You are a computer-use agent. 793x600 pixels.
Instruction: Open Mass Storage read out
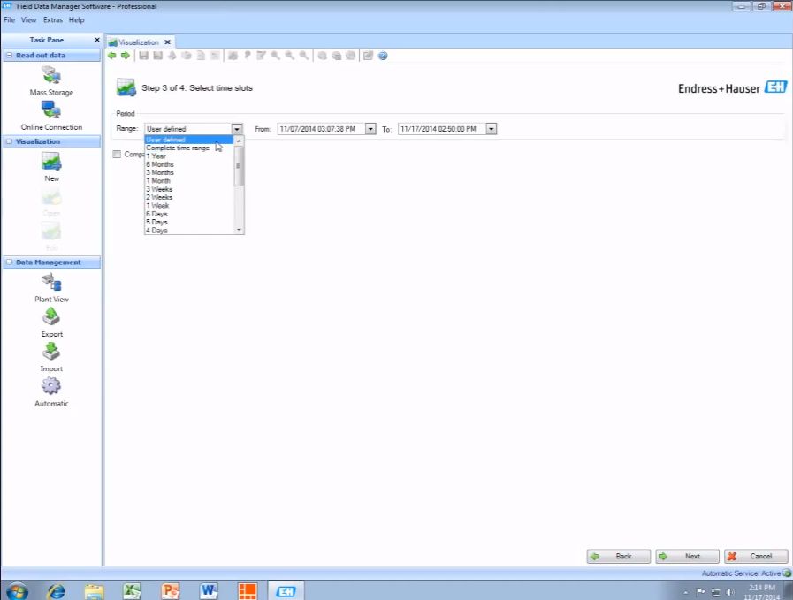[51, 81]
